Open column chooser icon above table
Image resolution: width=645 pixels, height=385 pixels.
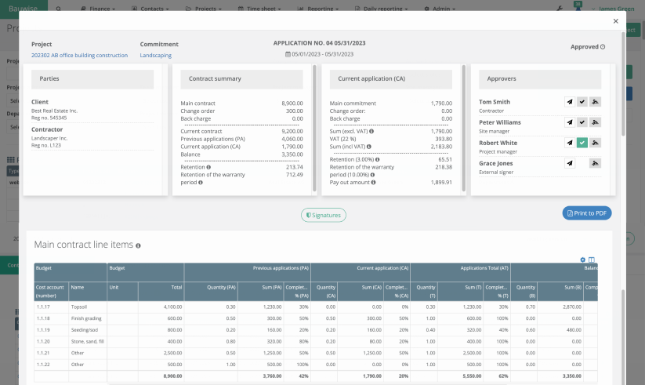(x=592, y=260)
